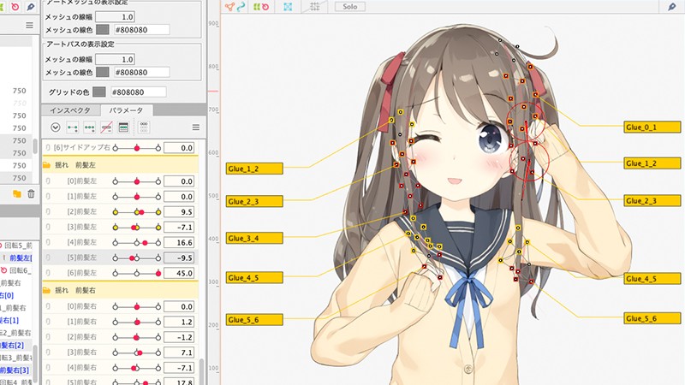Collapse the 揺れ 前髪右 parameter folder
Image resolution: width=685 pixels, height=385 pixels.
pyautogui.click(x=49, y=290)
